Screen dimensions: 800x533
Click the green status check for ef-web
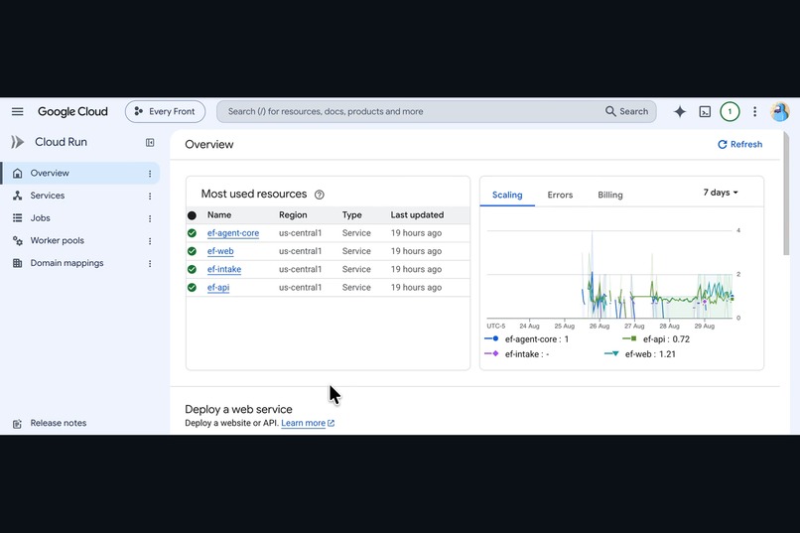point(192,251)
